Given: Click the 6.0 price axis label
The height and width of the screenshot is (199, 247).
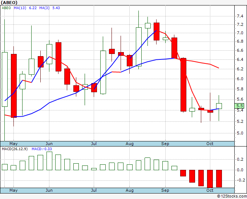Looking at the screenshot, I should pyautogui.click(x=240, y=79).
